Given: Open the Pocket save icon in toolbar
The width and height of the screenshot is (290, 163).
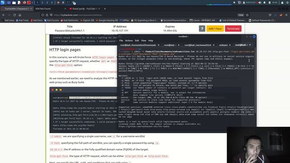Looking at the screenshot, I should click(270, 15).
